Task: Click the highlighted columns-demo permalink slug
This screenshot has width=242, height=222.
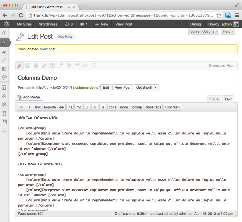Action: (87, 88)
